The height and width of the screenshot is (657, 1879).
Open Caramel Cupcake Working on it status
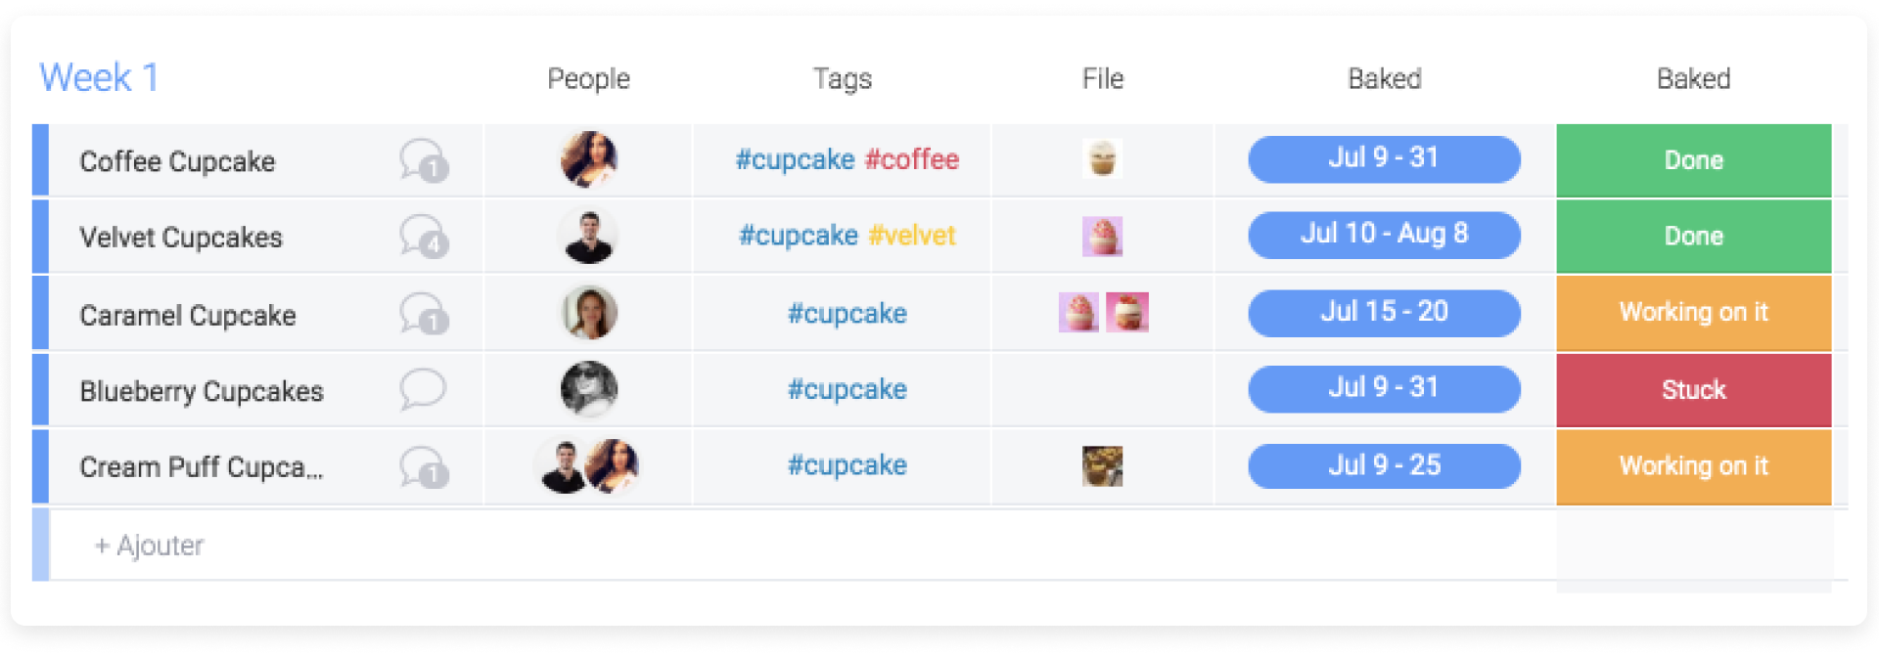pyautogui.click(x=1693, y=313)
